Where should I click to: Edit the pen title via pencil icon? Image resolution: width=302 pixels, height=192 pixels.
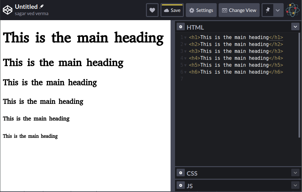[x=41, y=7]
